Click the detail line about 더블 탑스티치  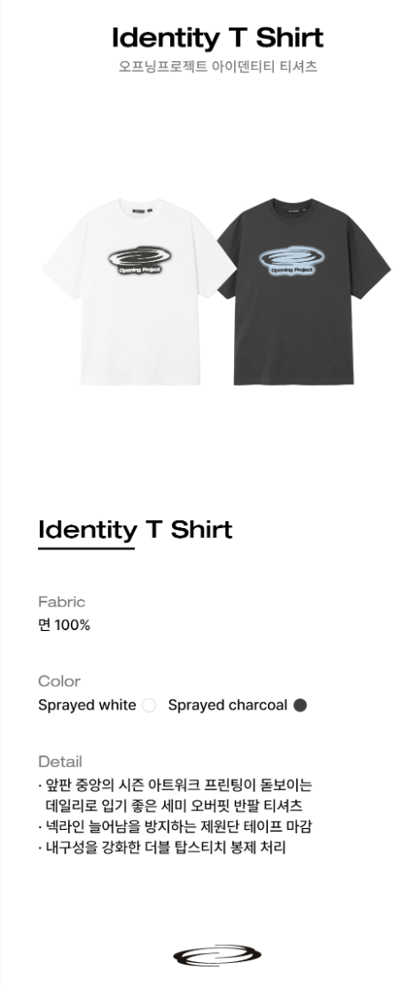coord(162,847)
